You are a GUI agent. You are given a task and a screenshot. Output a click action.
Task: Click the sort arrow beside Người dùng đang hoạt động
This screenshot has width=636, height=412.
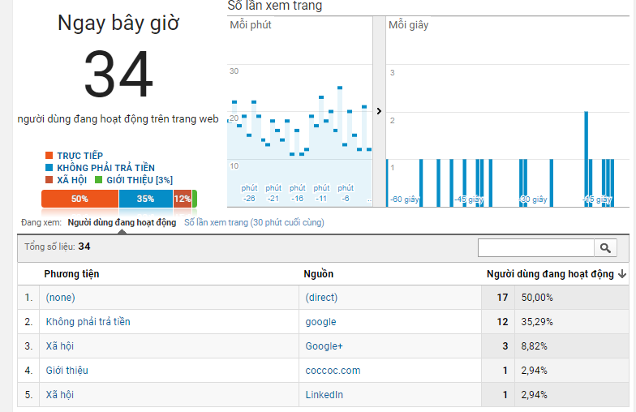pyautogui.click(x=622, y=274)
